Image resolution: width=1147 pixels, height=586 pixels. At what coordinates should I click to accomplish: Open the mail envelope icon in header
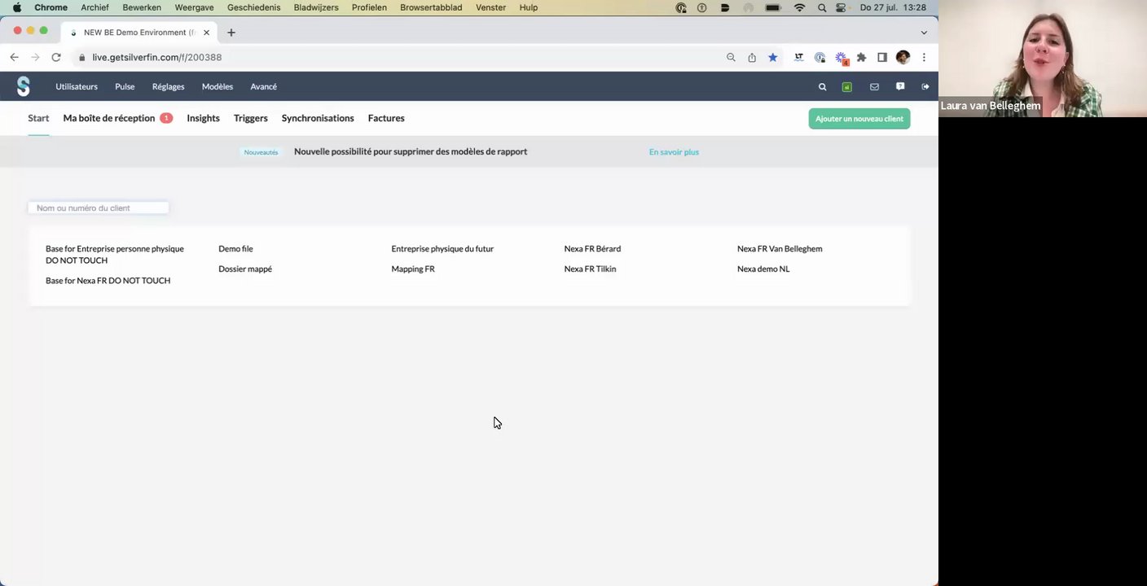(874, 86)
